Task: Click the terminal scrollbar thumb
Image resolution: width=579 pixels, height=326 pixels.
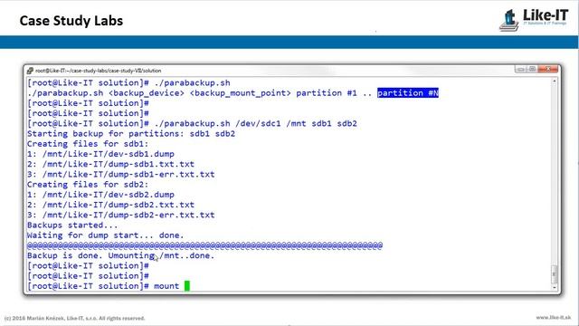Action: coord(554,274)
